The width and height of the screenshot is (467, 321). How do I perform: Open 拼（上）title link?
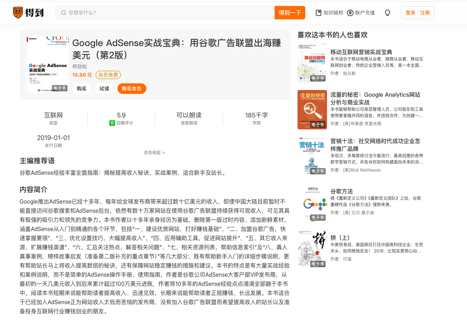point(340,238)
